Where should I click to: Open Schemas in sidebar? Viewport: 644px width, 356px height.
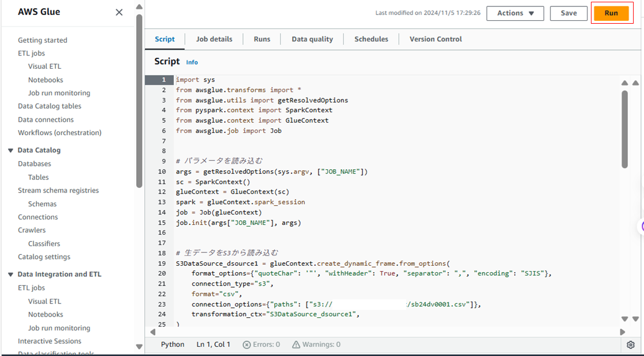tap(42, 204)
